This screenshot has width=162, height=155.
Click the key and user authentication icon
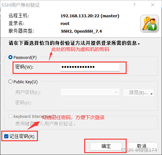[149, 24]
